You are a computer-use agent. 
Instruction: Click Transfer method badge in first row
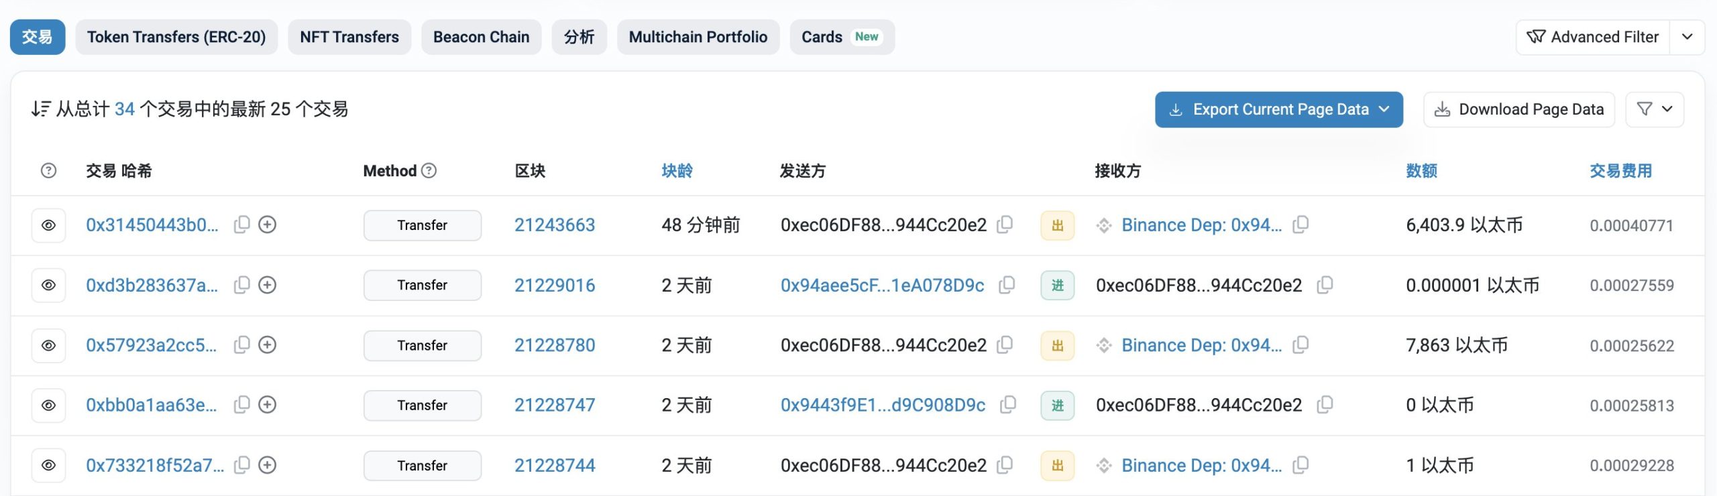tap(422, 225)
